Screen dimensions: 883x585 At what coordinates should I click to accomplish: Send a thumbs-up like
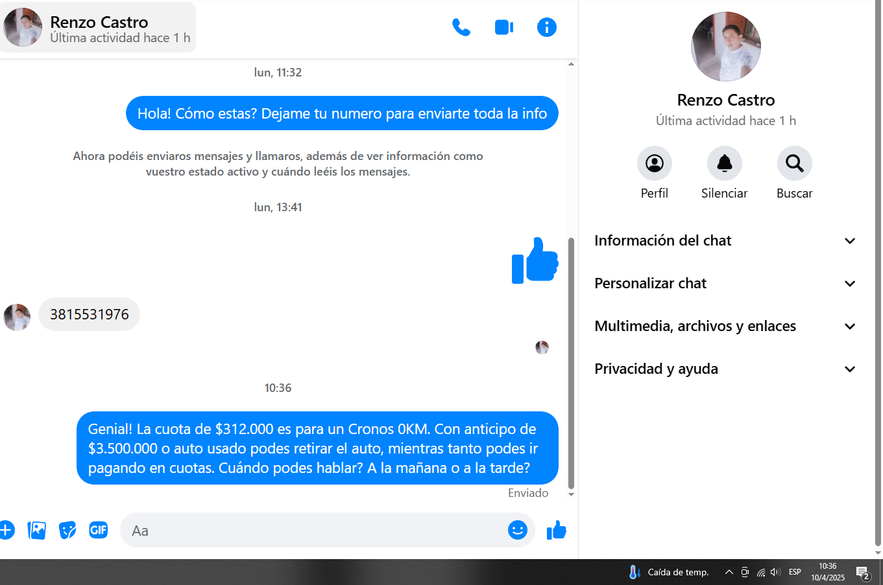click(x=556, y=530)
